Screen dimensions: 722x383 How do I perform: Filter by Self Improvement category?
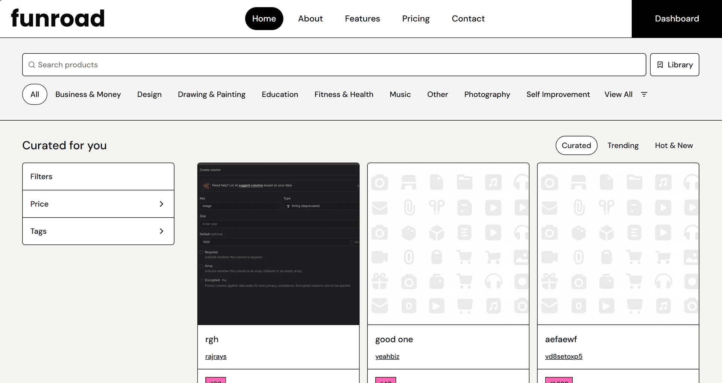coord(558,94)
